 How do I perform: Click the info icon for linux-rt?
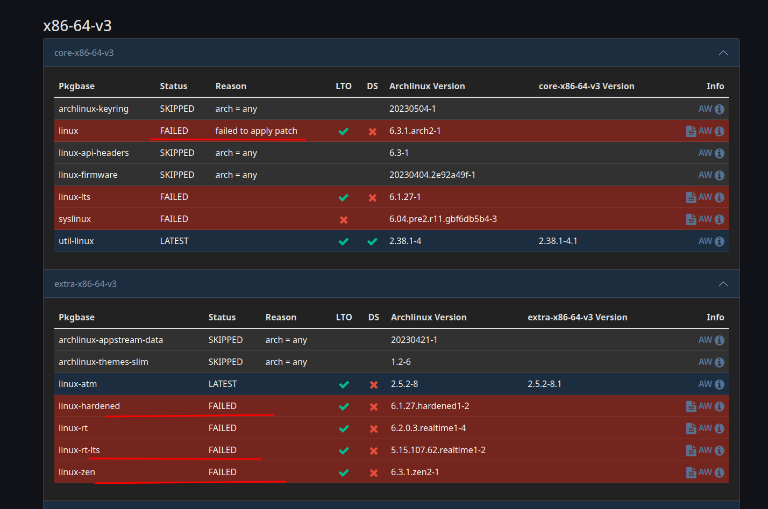(720, 428)
